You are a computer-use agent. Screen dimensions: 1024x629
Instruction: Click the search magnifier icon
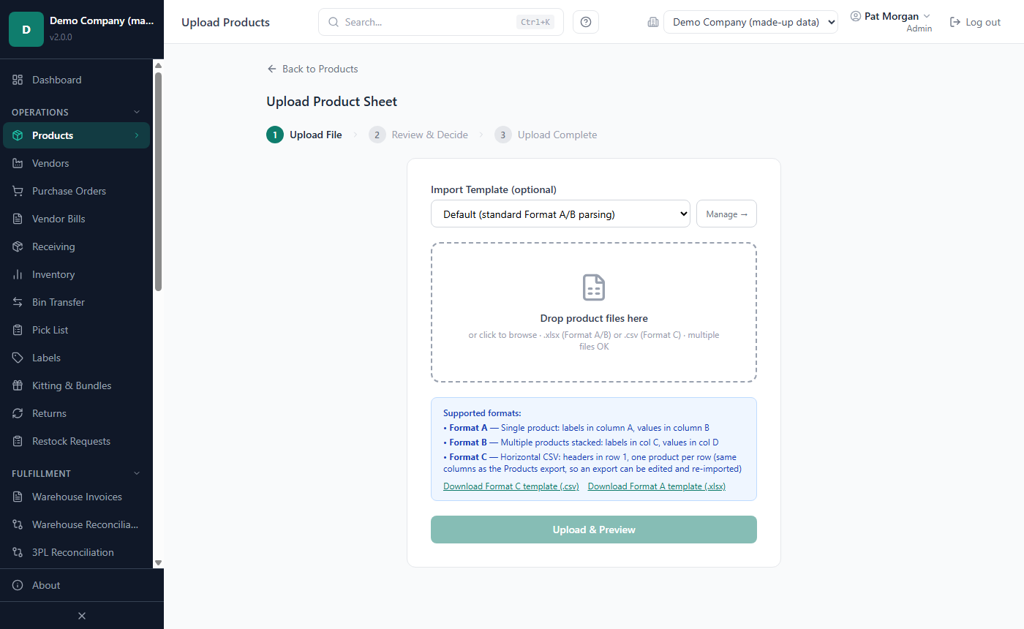point(334,22)
